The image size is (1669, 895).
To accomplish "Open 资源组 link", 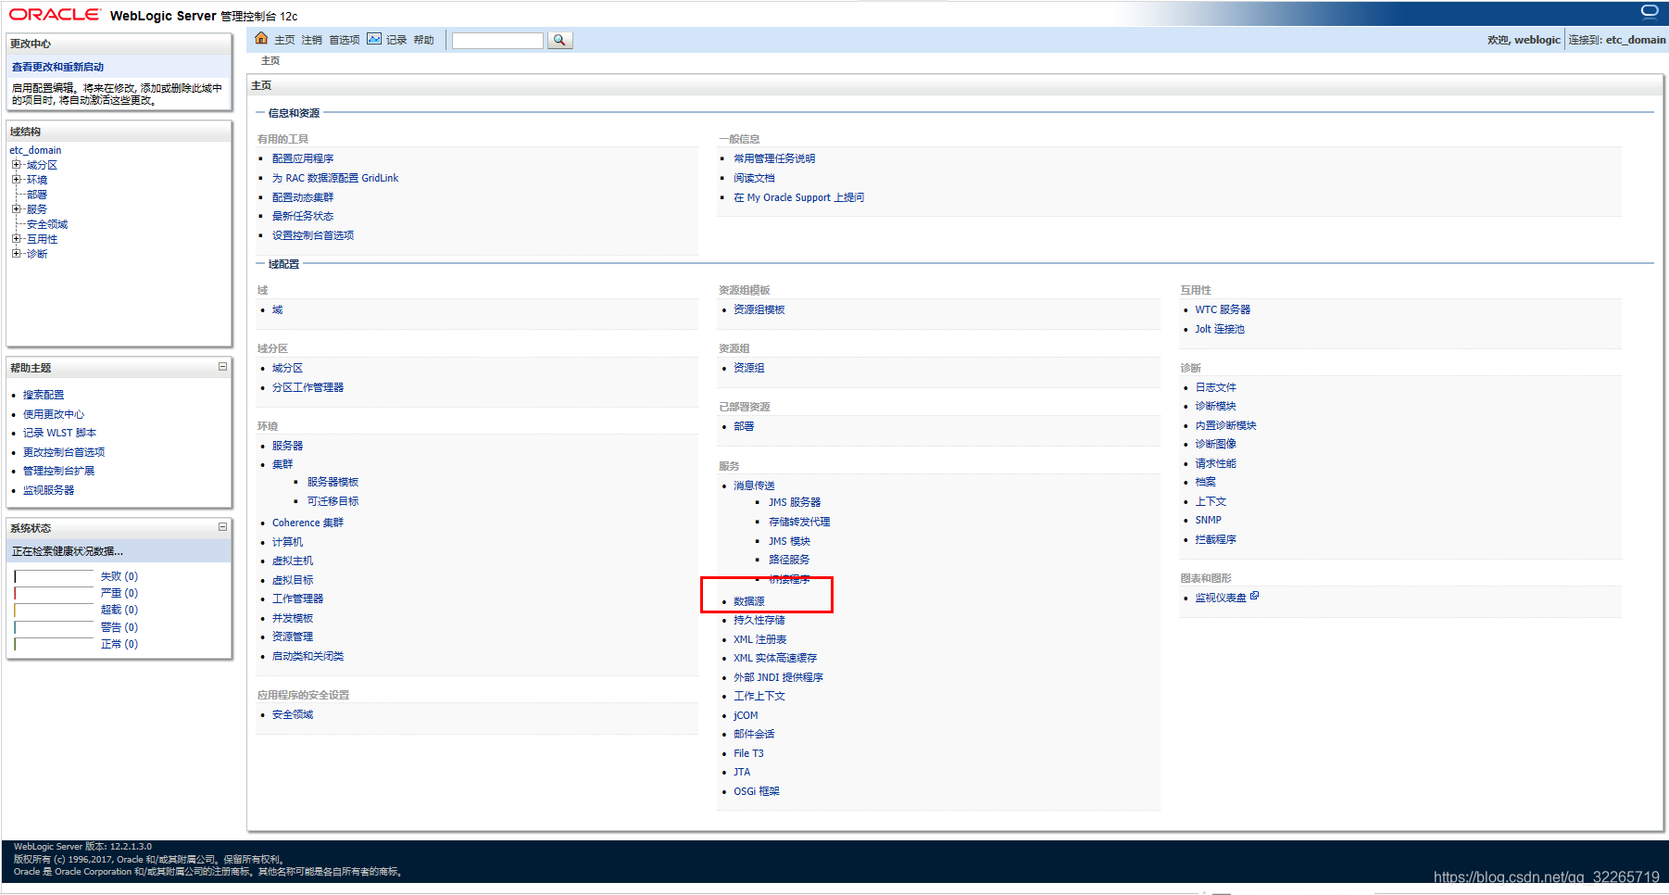I will (748, 368).
